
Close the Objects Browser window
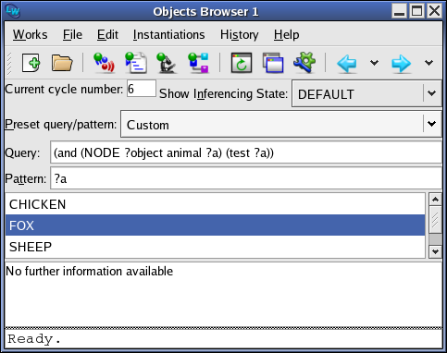pyautogui.click(x=434, y=11)
